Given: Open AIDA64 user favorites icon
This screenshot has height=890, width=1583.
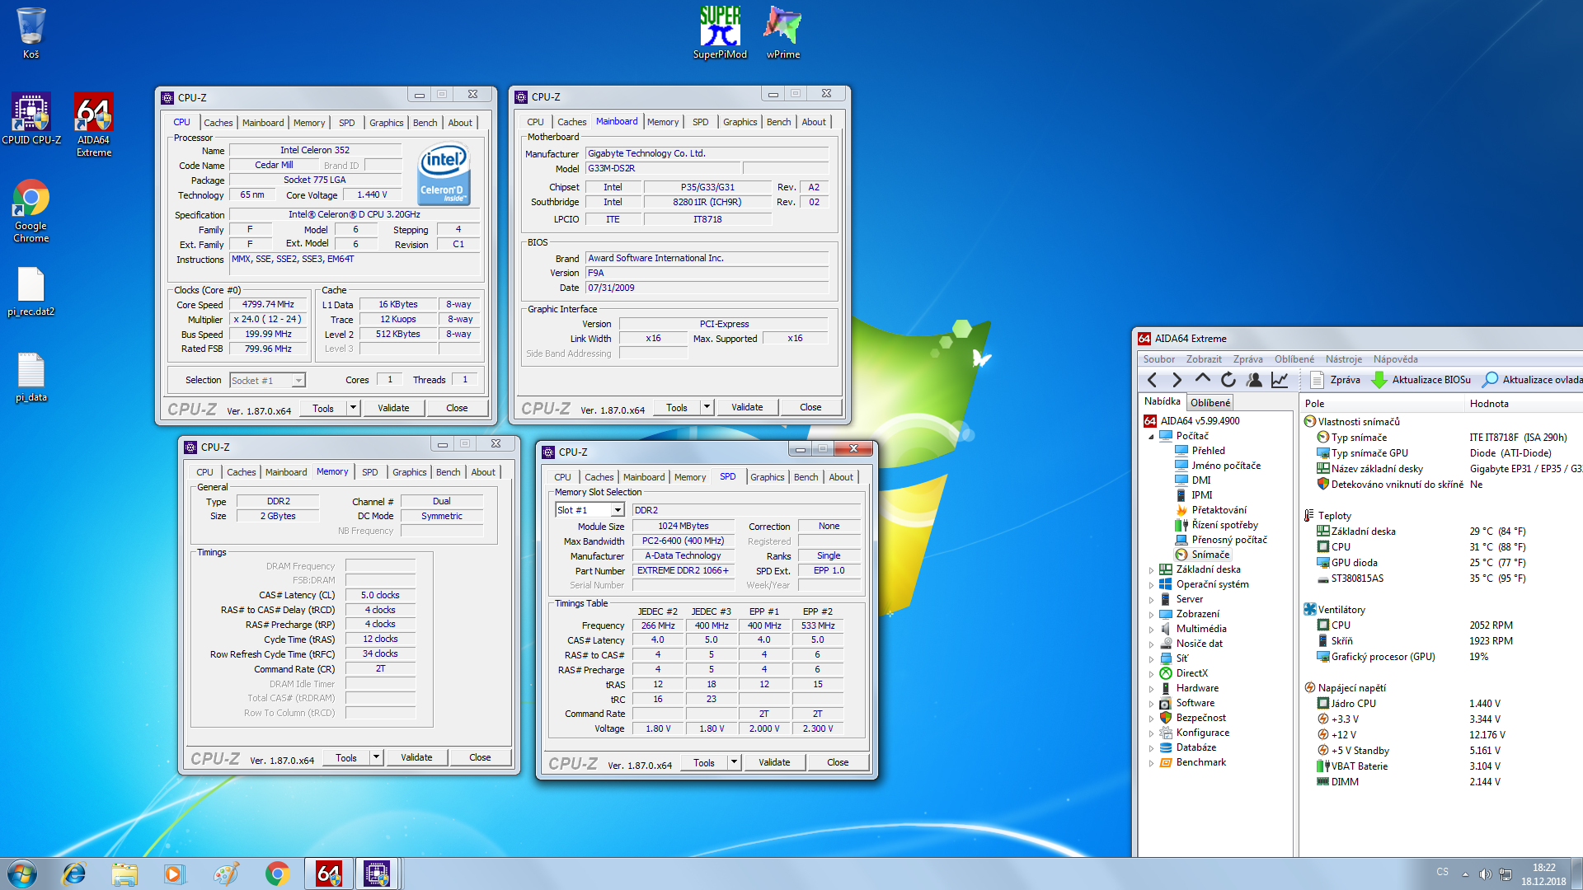Looking at the screenshot, I should (1254, 380).
